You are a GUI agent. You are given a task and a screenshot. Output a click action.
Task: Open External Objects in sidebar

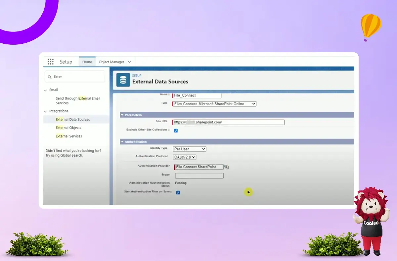[68, 128]
